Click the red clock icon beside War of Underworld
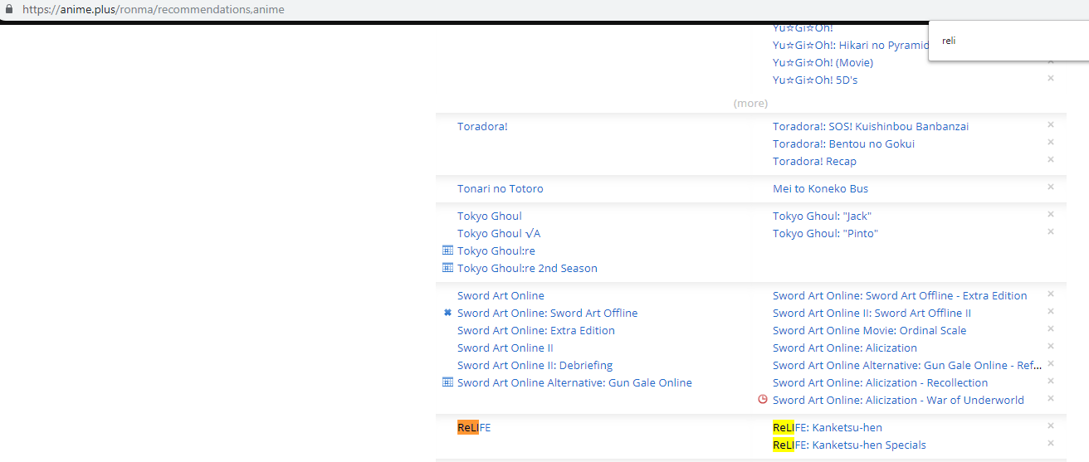This screenshot has width=1089, height=462. (763, 400)
